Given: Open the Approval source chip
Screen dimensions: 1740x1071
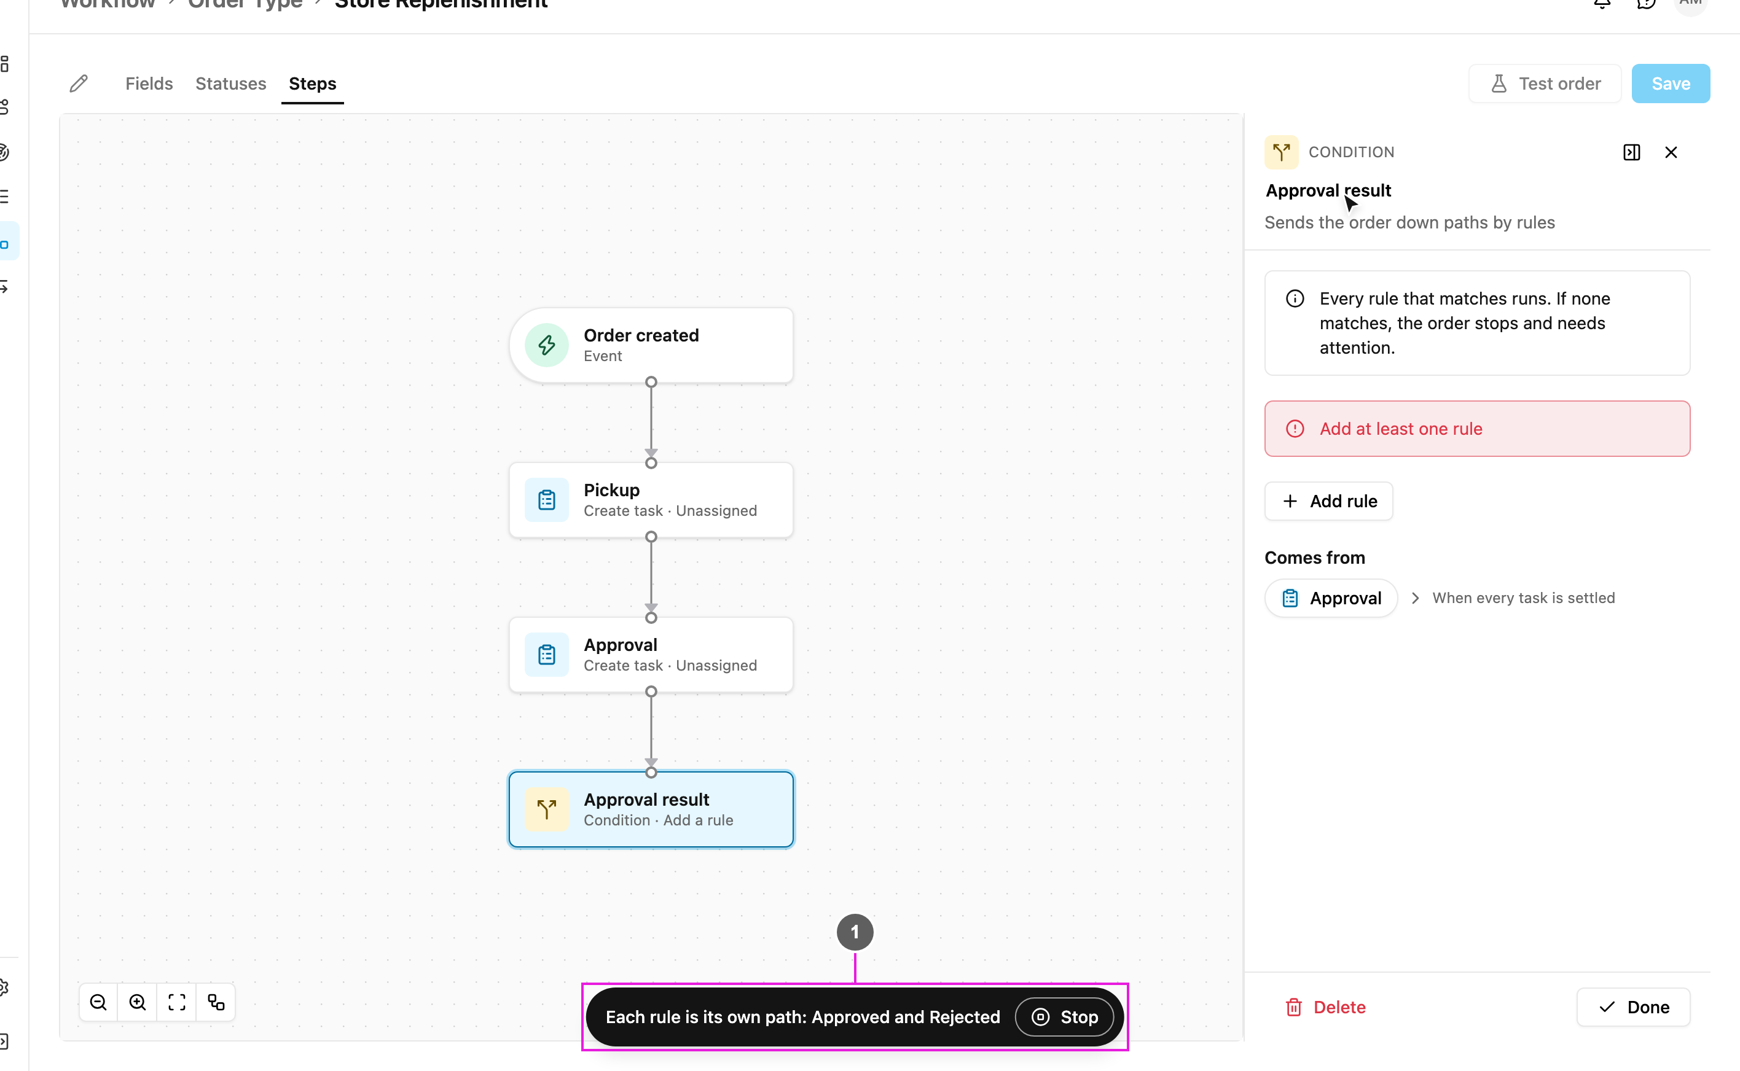Looking at the screenshot, I should pyautogui.click(x=1331, y=598).
